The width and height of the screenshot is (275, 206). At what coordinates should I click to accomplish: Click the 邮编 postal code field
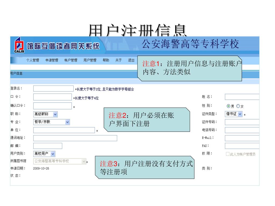[x=48, y=146]
